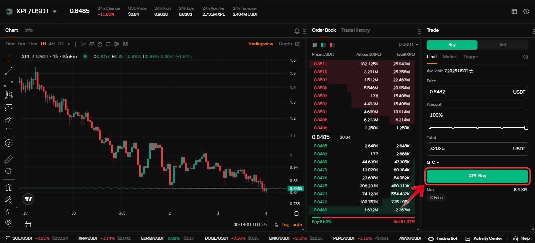Image resolution: width=535 pixels, height=243 pixels.
Task: Expand the order book 0.0001 precision dropdown
Action: pos(408,45)
